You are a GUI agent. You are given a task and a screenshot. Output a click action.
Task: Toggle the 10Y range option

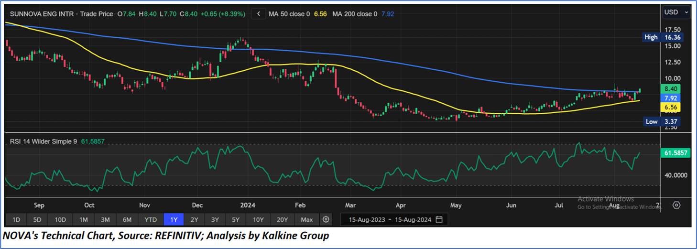click(258, 219)
